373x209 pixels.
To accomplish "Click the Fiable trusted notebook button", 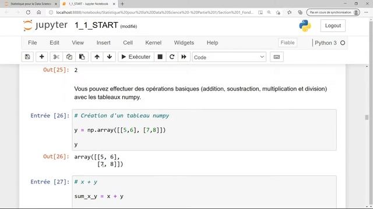I will 287,42.
